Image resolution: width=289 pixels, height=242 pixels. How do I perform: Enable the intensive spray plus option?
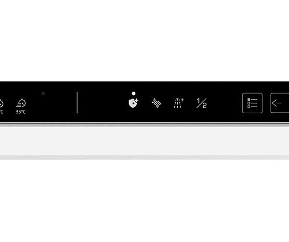(179, 103)
